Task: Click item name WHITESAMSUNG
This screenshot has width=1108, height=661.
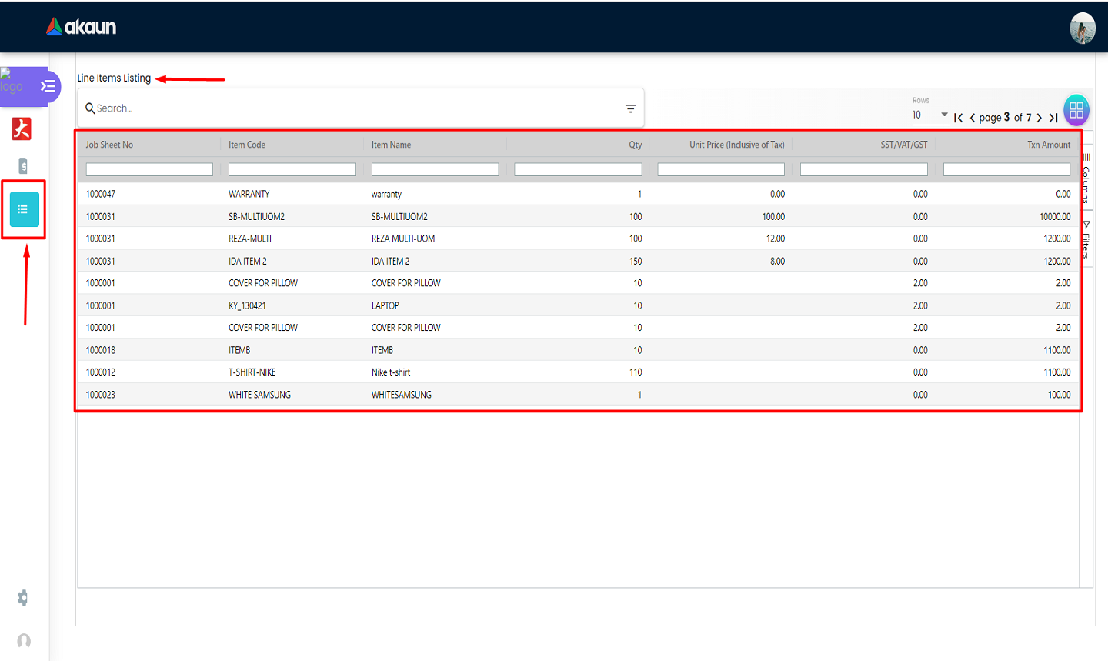Action: 402,395
